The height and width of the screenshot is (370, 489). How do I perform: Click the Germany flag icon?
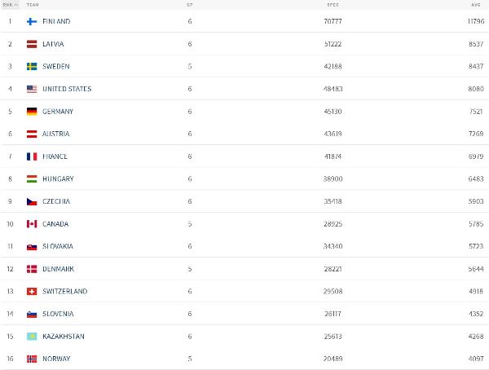click(x=32, y=112)
